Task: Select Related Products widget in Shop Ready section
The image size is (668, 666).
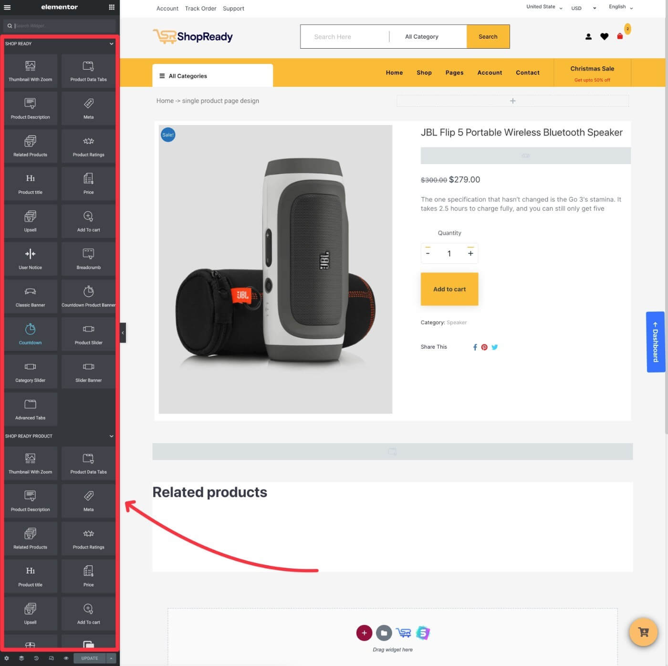Action: click(31, 146)
